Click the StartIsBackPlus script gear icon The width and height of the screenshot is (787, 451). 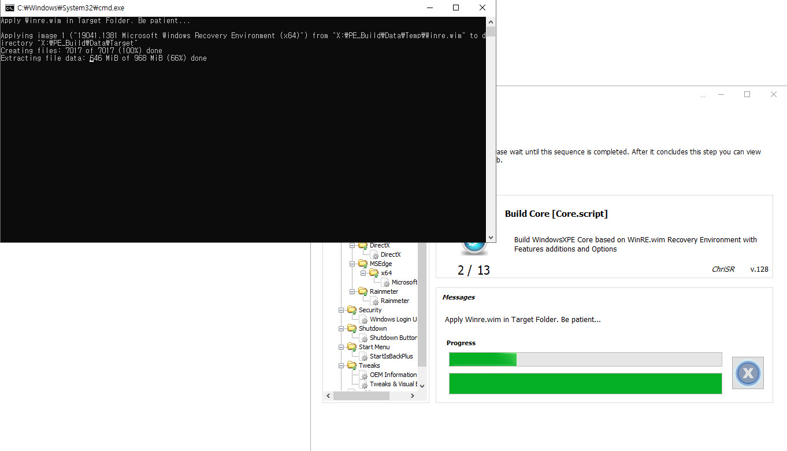[364, 357]
